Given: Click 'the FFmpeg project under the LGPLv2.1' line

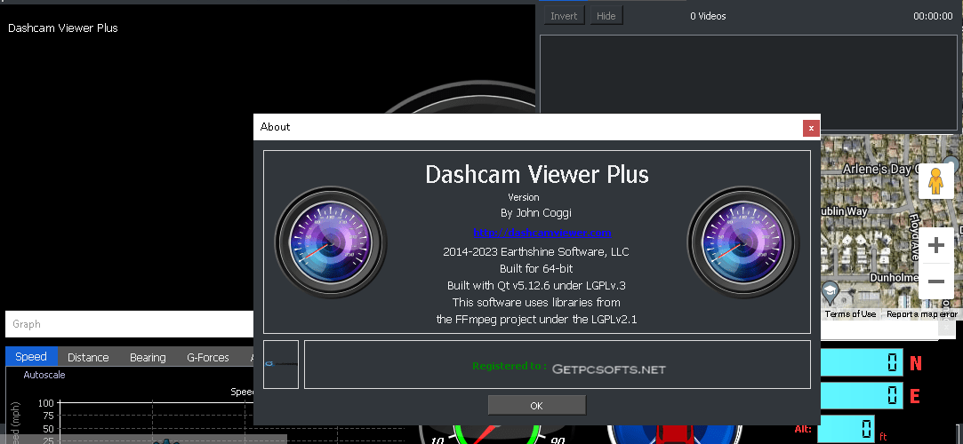Looking at the screenshot, I should click(x=536, y=319).
